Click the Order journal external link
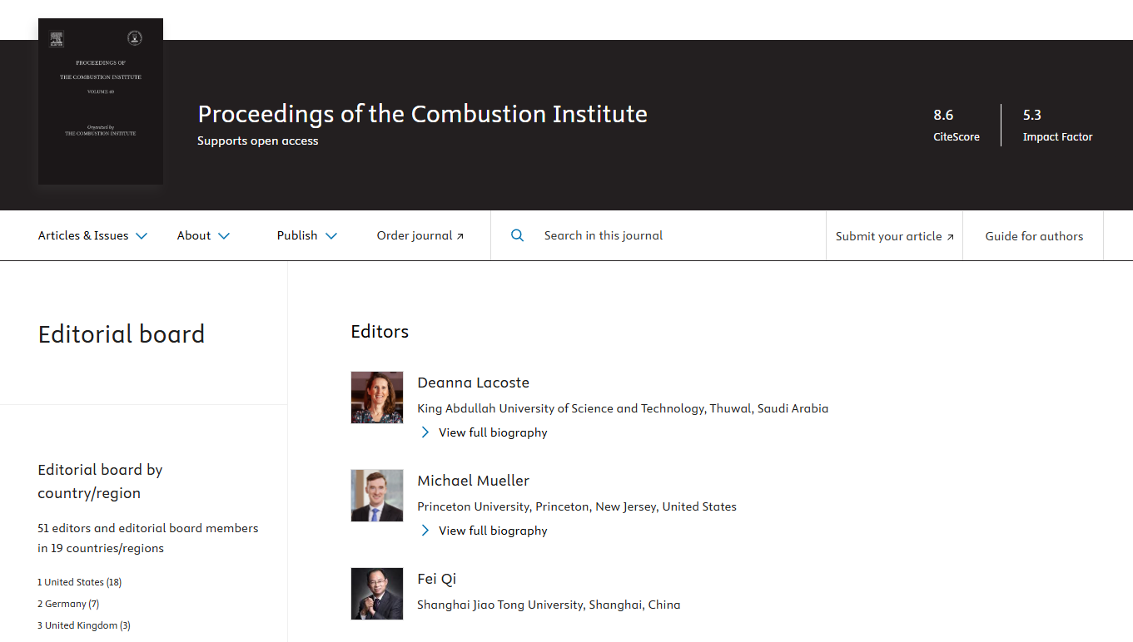Screen dimensions: 1133x642 coord(420,235)
